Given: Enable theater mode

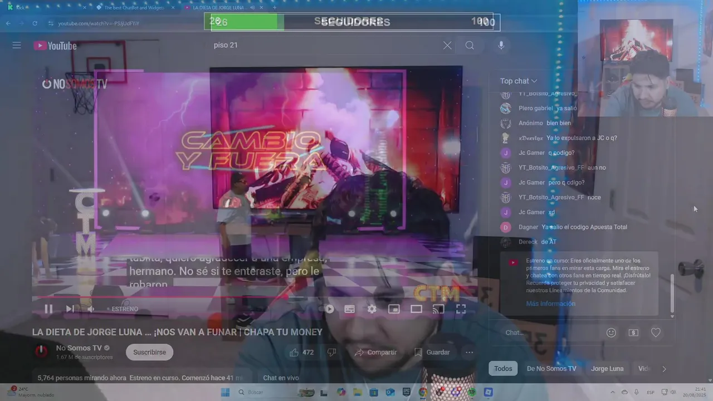Looking at the screenshot, I should click(x=416, y=309).
